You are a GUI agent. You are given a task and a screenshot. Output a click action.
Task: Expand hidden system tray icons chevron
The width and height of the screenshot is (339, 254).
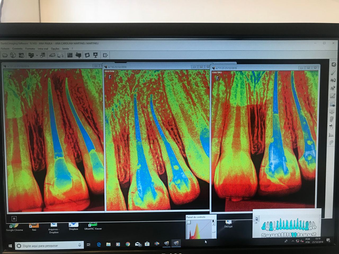point(293,241)
